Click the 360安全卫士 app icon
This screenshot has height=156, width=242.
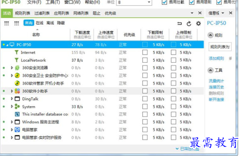coord(17,75)
